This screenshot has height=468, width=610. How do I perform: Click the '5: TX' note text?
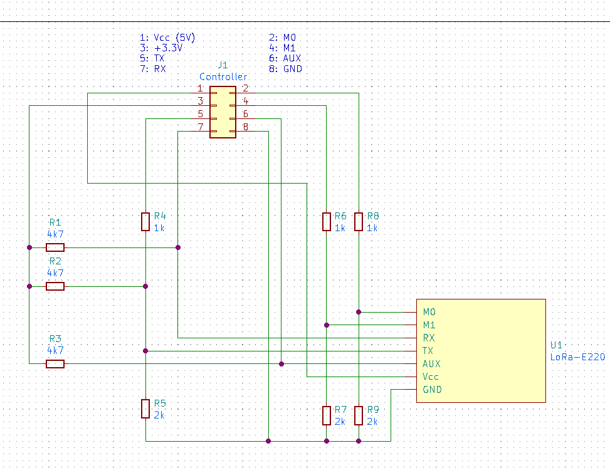coord(152,58)
